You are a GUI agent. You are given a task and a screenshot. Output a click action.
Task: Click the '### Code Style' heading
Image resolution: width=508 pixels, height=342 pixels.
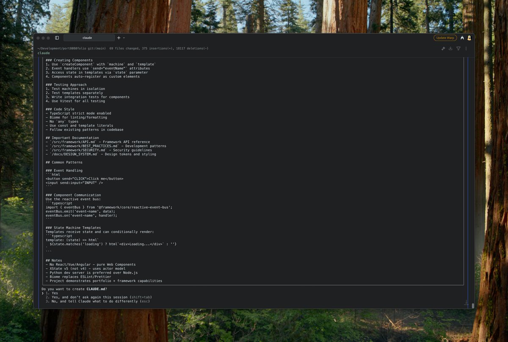[61, 109]
